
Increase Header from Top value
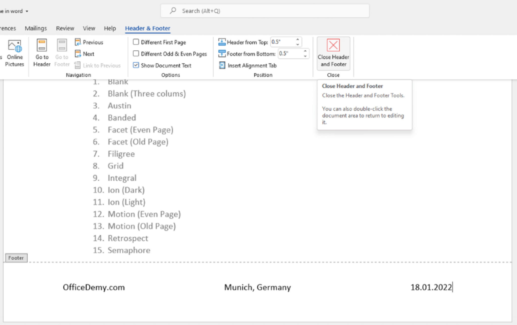tap(298, 40)
